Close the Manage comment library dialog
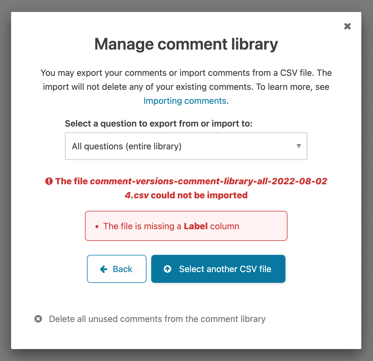Image resolution: width=373 pixels, height=361 pixels. click(x=347, y=26)
